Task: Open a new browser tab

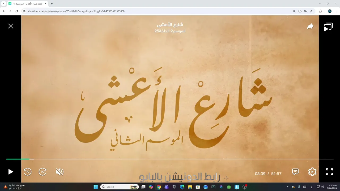Action: (x=52, y=3)
